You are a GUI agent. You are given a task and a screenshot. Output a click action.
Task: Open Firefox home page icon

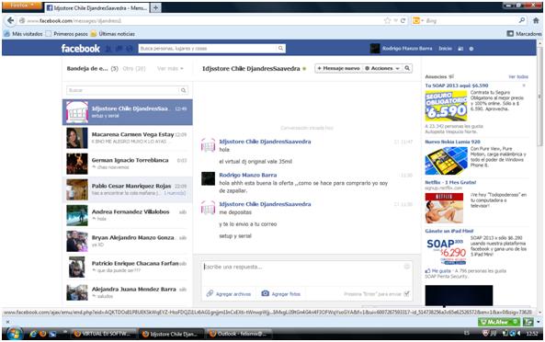(x=536, y=20)
